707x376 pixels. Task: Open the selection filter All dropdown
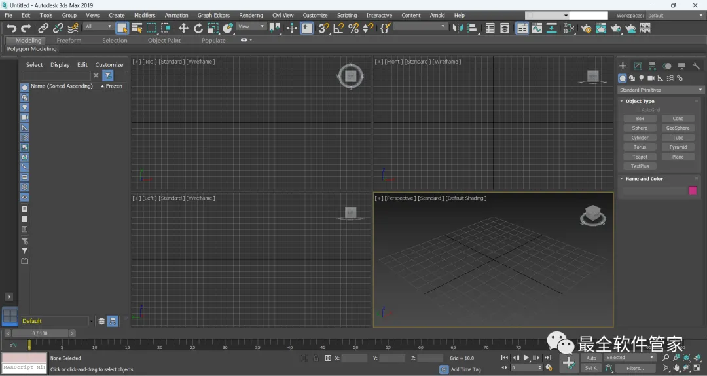(x=98, y=27)
